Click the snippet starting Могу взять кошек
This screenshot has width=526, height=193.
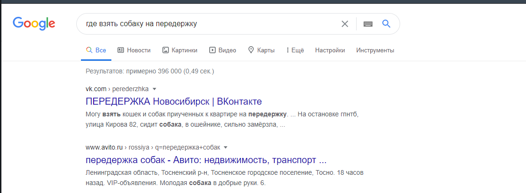point(222,119)
